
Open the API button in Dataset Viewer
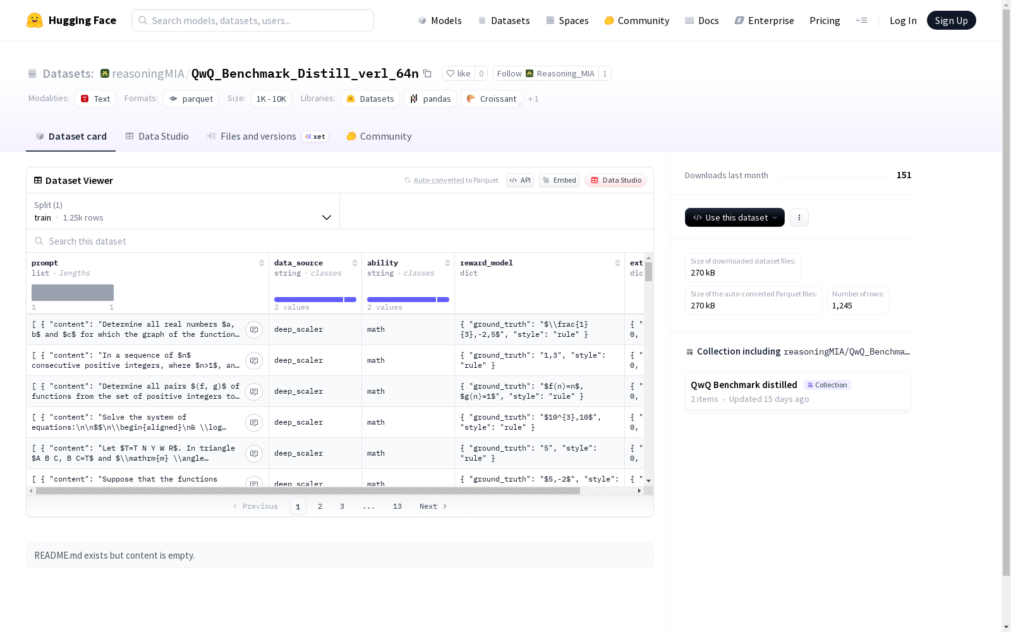click(520, 180)
